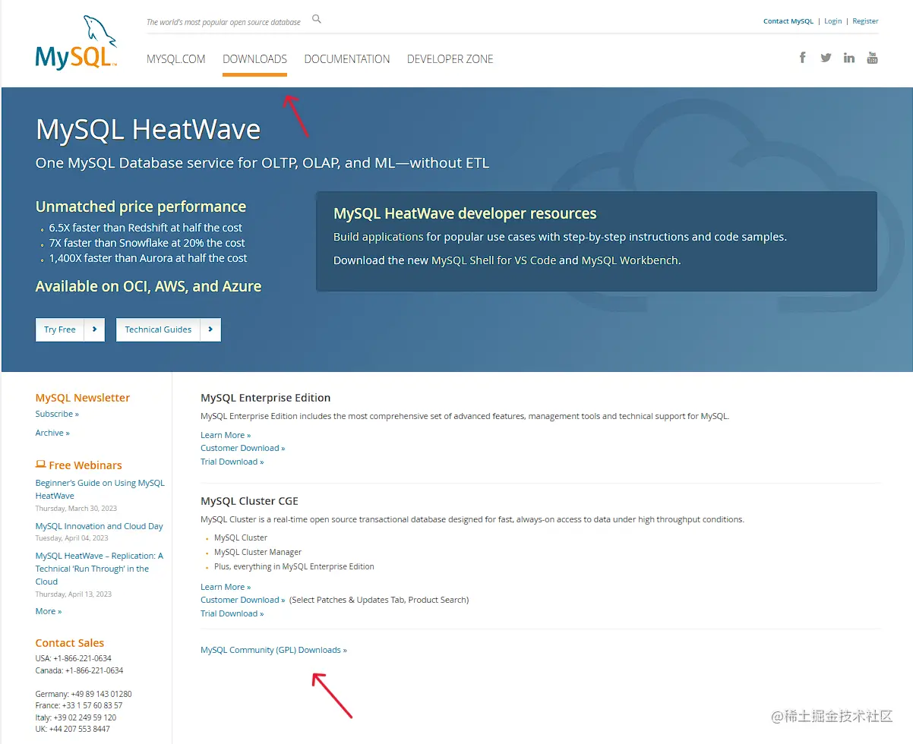This screenshot has width=913, height=744.
Task: Click the Technical Guides button
Action: [169, 329]
